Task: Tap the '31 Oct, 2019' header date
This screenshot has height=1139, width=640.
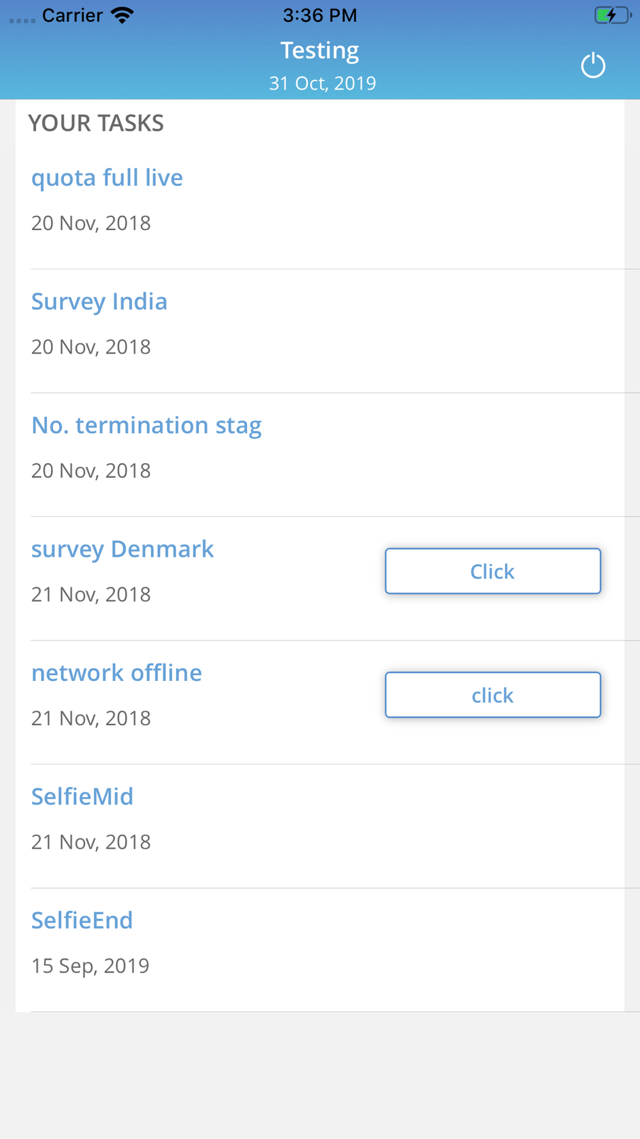Action: 323,83
